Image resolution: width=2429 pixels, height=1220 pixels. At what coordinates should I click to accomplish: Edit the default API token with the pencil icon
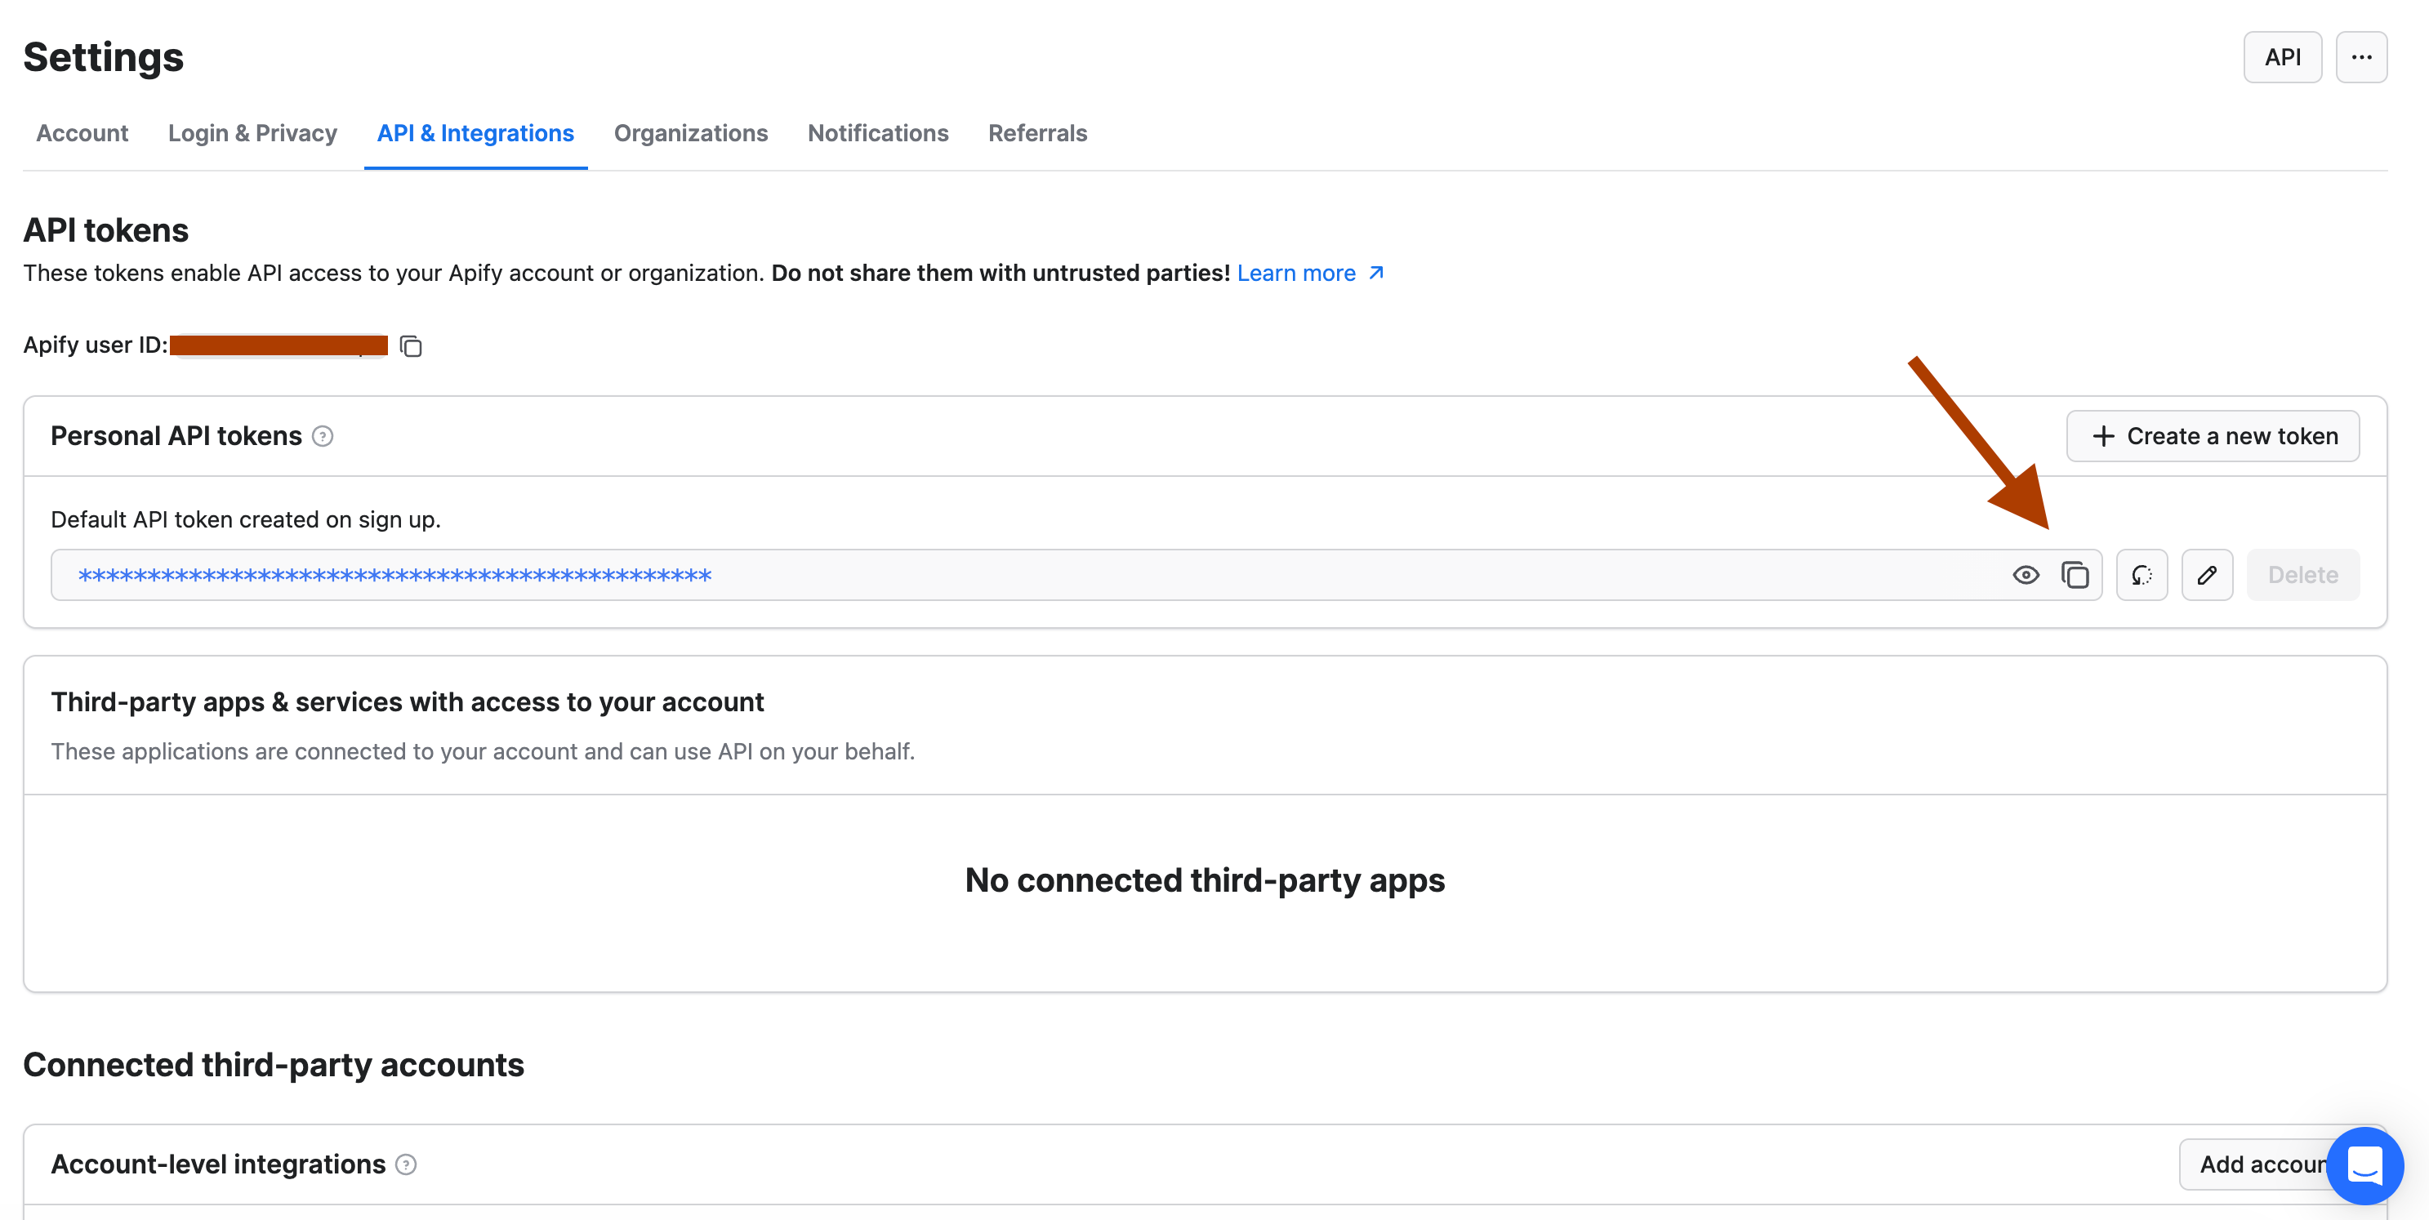tap(2207, 575)
